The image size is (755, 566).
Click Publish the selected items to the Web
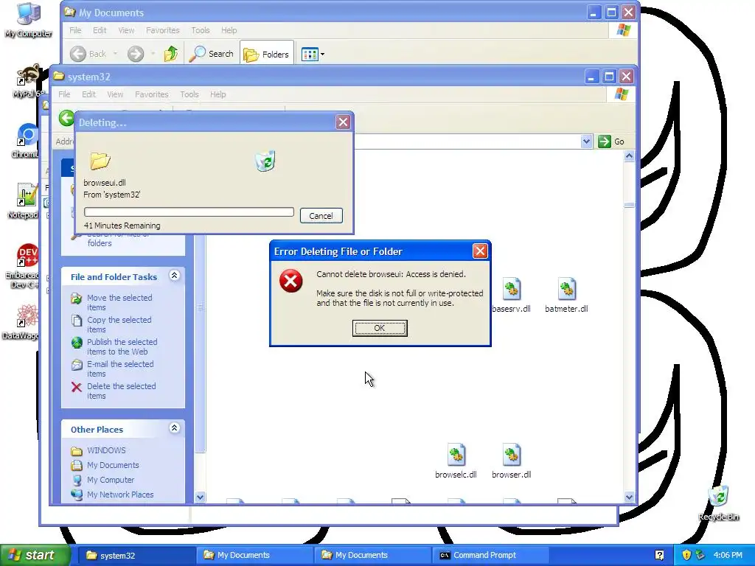pos(122,346)
